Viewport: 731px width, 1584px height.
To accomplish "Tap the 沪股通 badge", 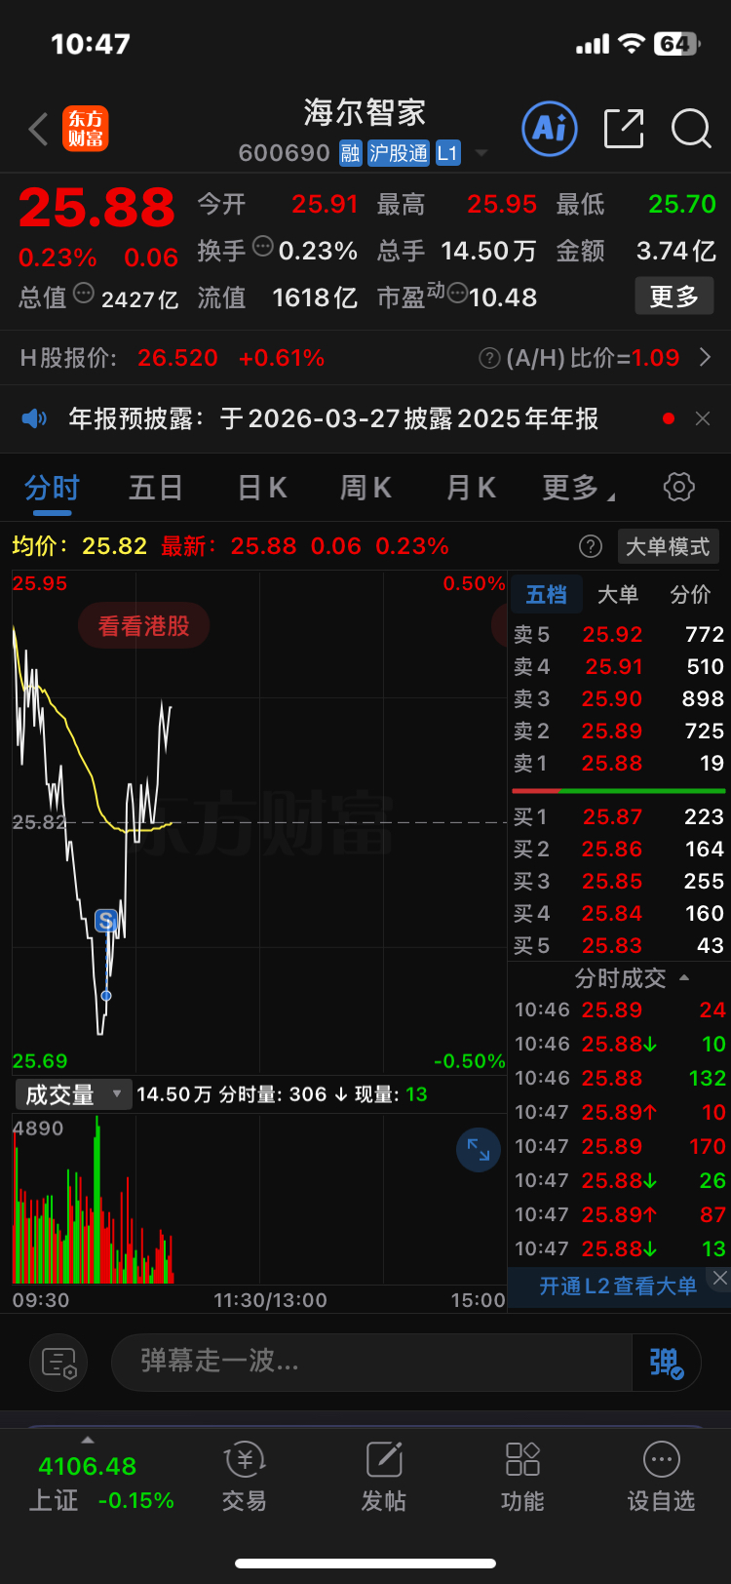I will (x=399, y=153).
